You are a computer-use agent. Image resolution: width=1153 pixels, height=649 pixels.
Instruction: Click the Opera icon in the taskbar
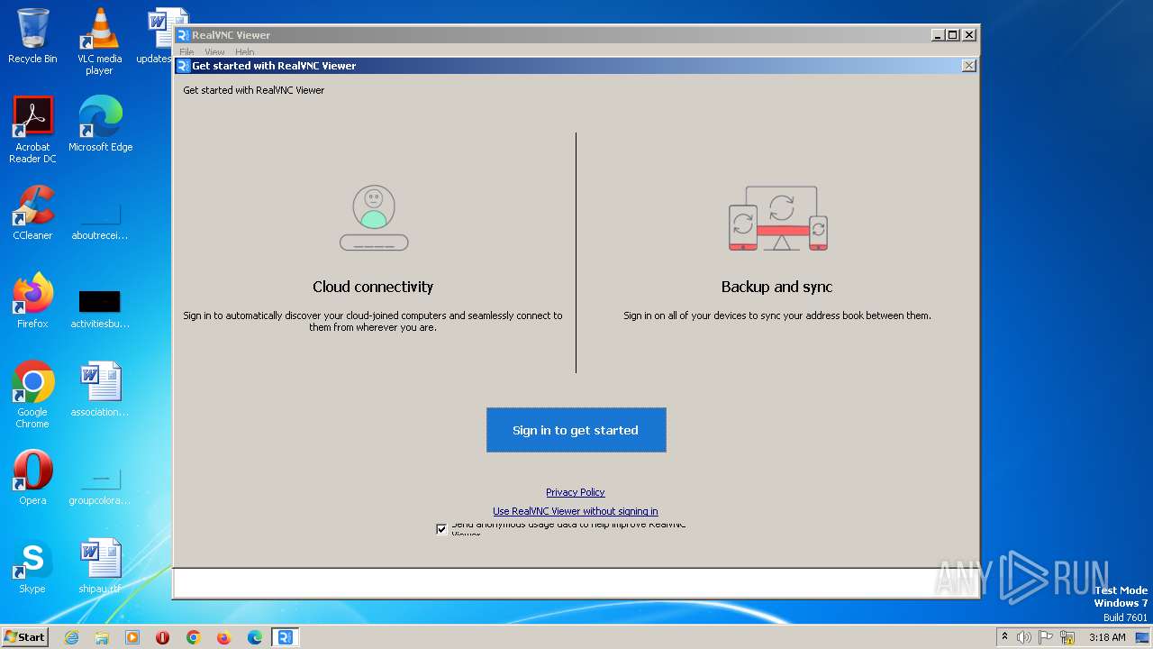pyautogui.click(x=163, y=637)
